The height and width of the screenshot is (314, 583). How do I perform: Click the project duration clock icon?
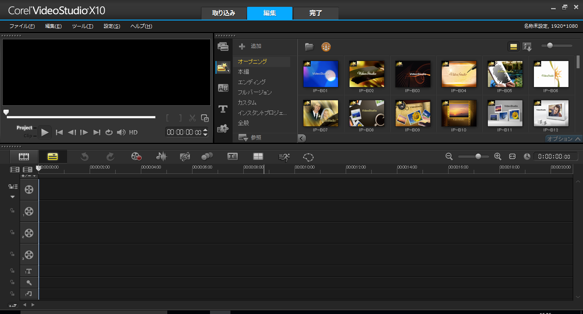527,157
